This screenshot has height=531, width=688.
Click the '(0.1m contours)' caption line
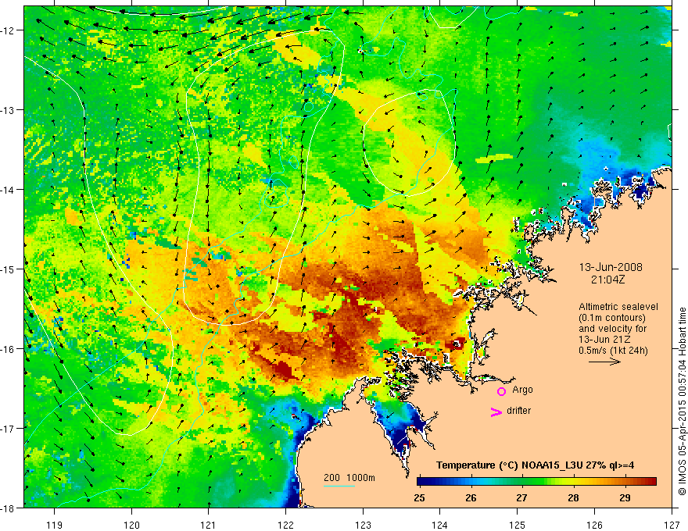point(612,318)
